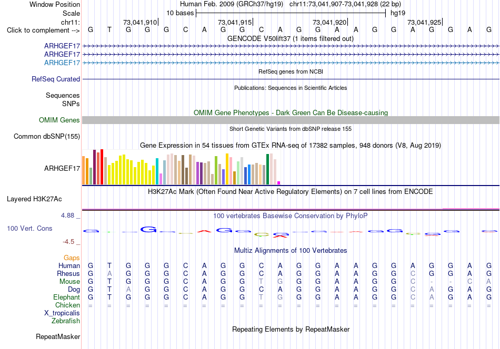Click the Rhesus row label
The image size is (500, 349).
pyautogui.click(x=68, y=273)
